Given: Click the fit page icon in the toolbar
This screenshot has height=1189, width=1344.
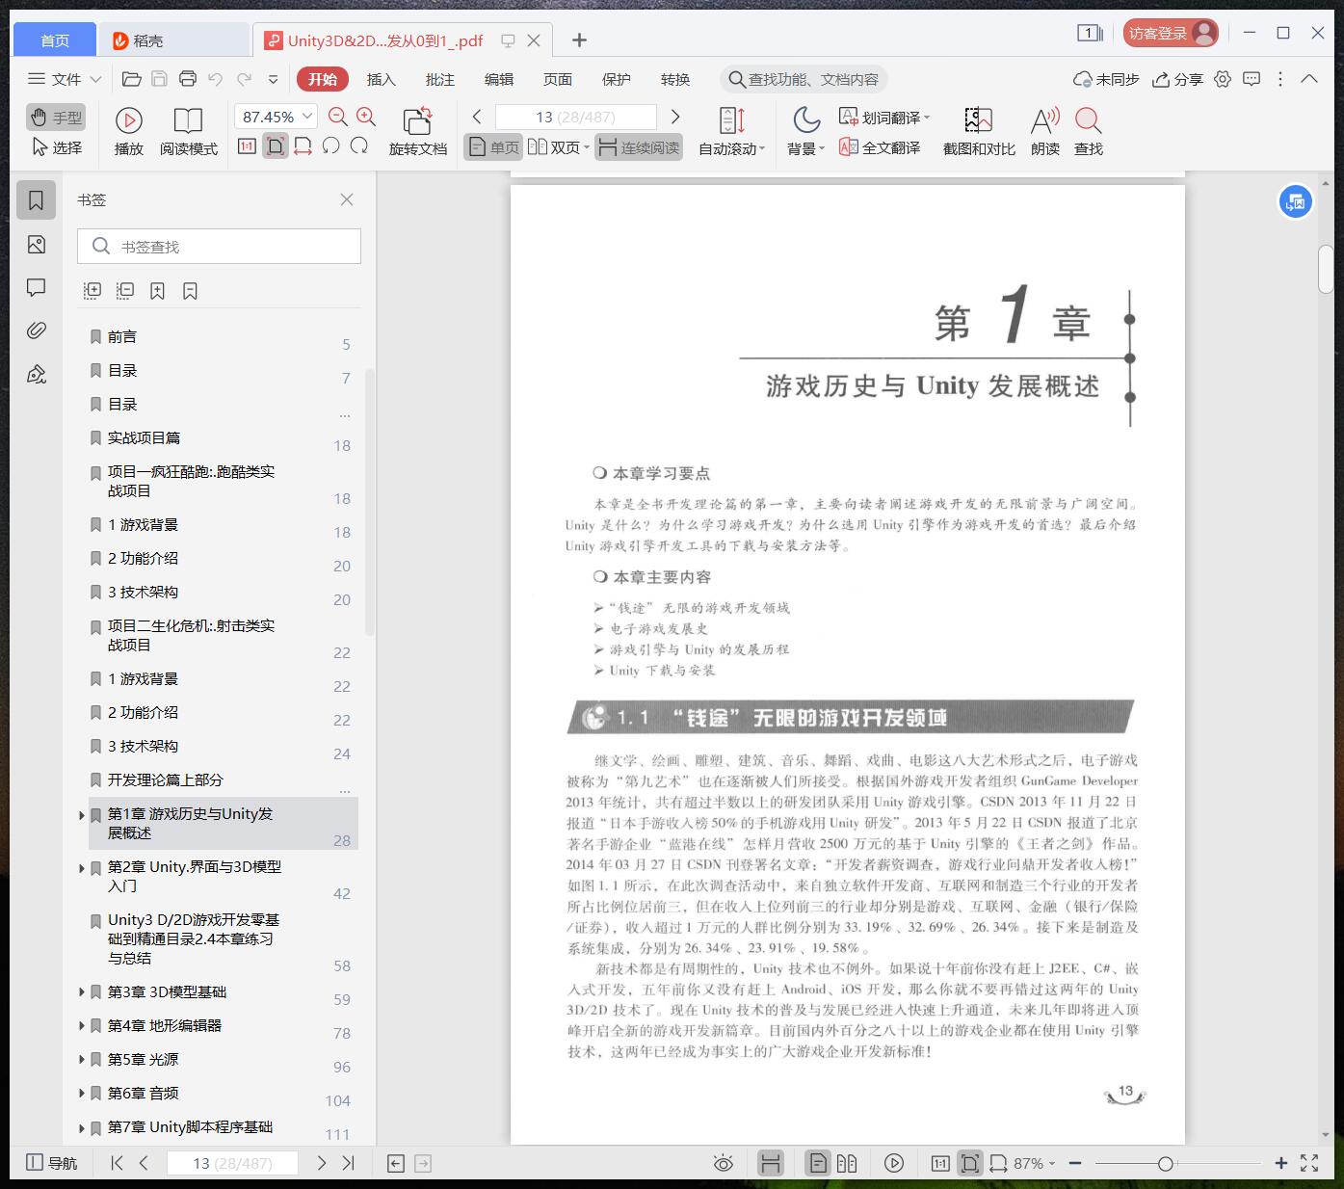Looking at the screenshot, I should click(276, 146).
